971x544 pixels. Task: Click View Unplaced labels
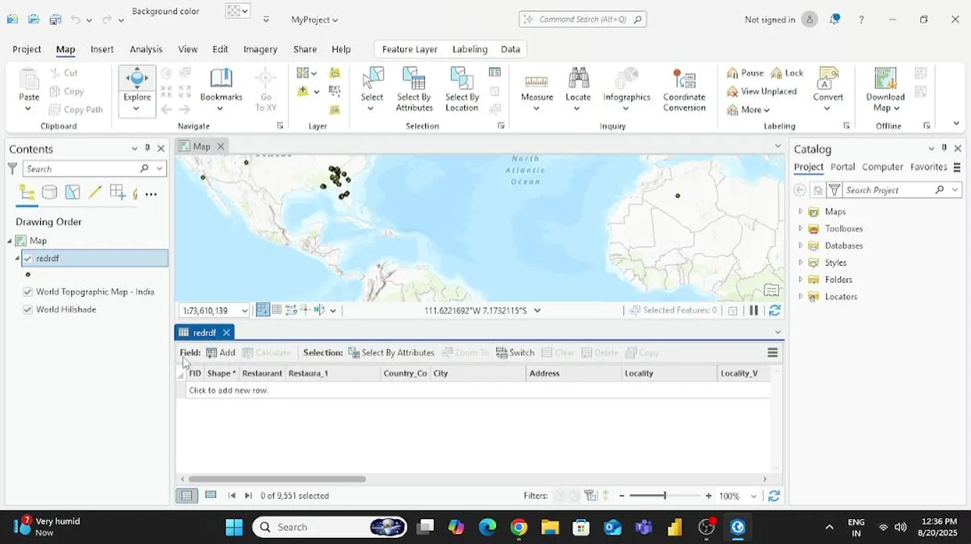pyautogui.click(x=762, y=91)
